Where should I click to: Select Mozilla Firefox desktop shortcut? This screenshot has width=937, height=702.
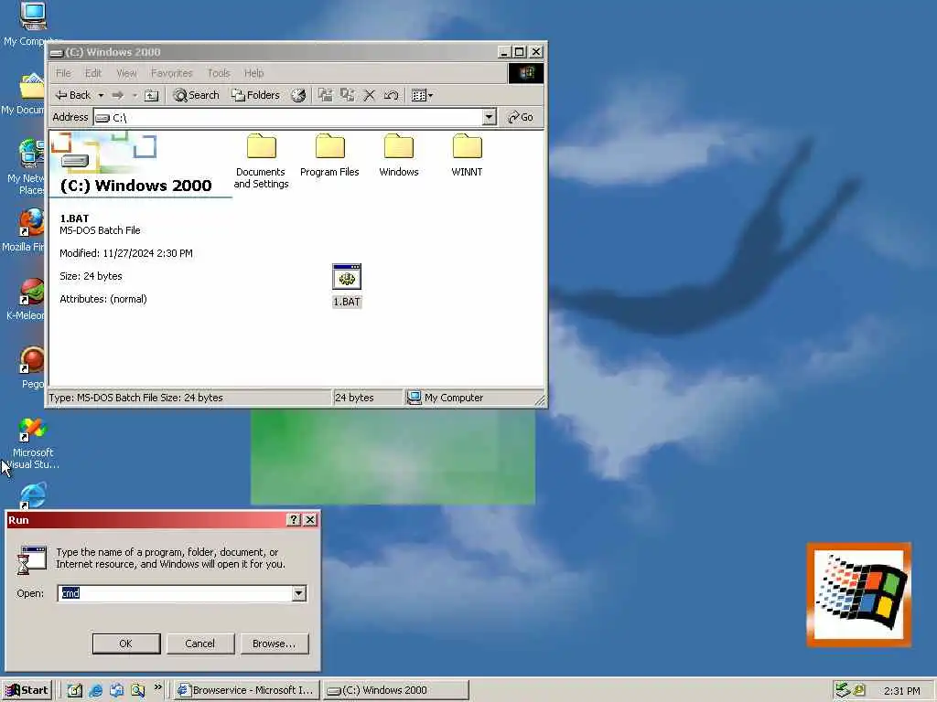tap(24, 230)
